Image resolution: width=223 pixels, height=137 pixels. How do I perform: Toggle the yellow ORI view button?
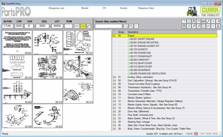pos(83,26)
